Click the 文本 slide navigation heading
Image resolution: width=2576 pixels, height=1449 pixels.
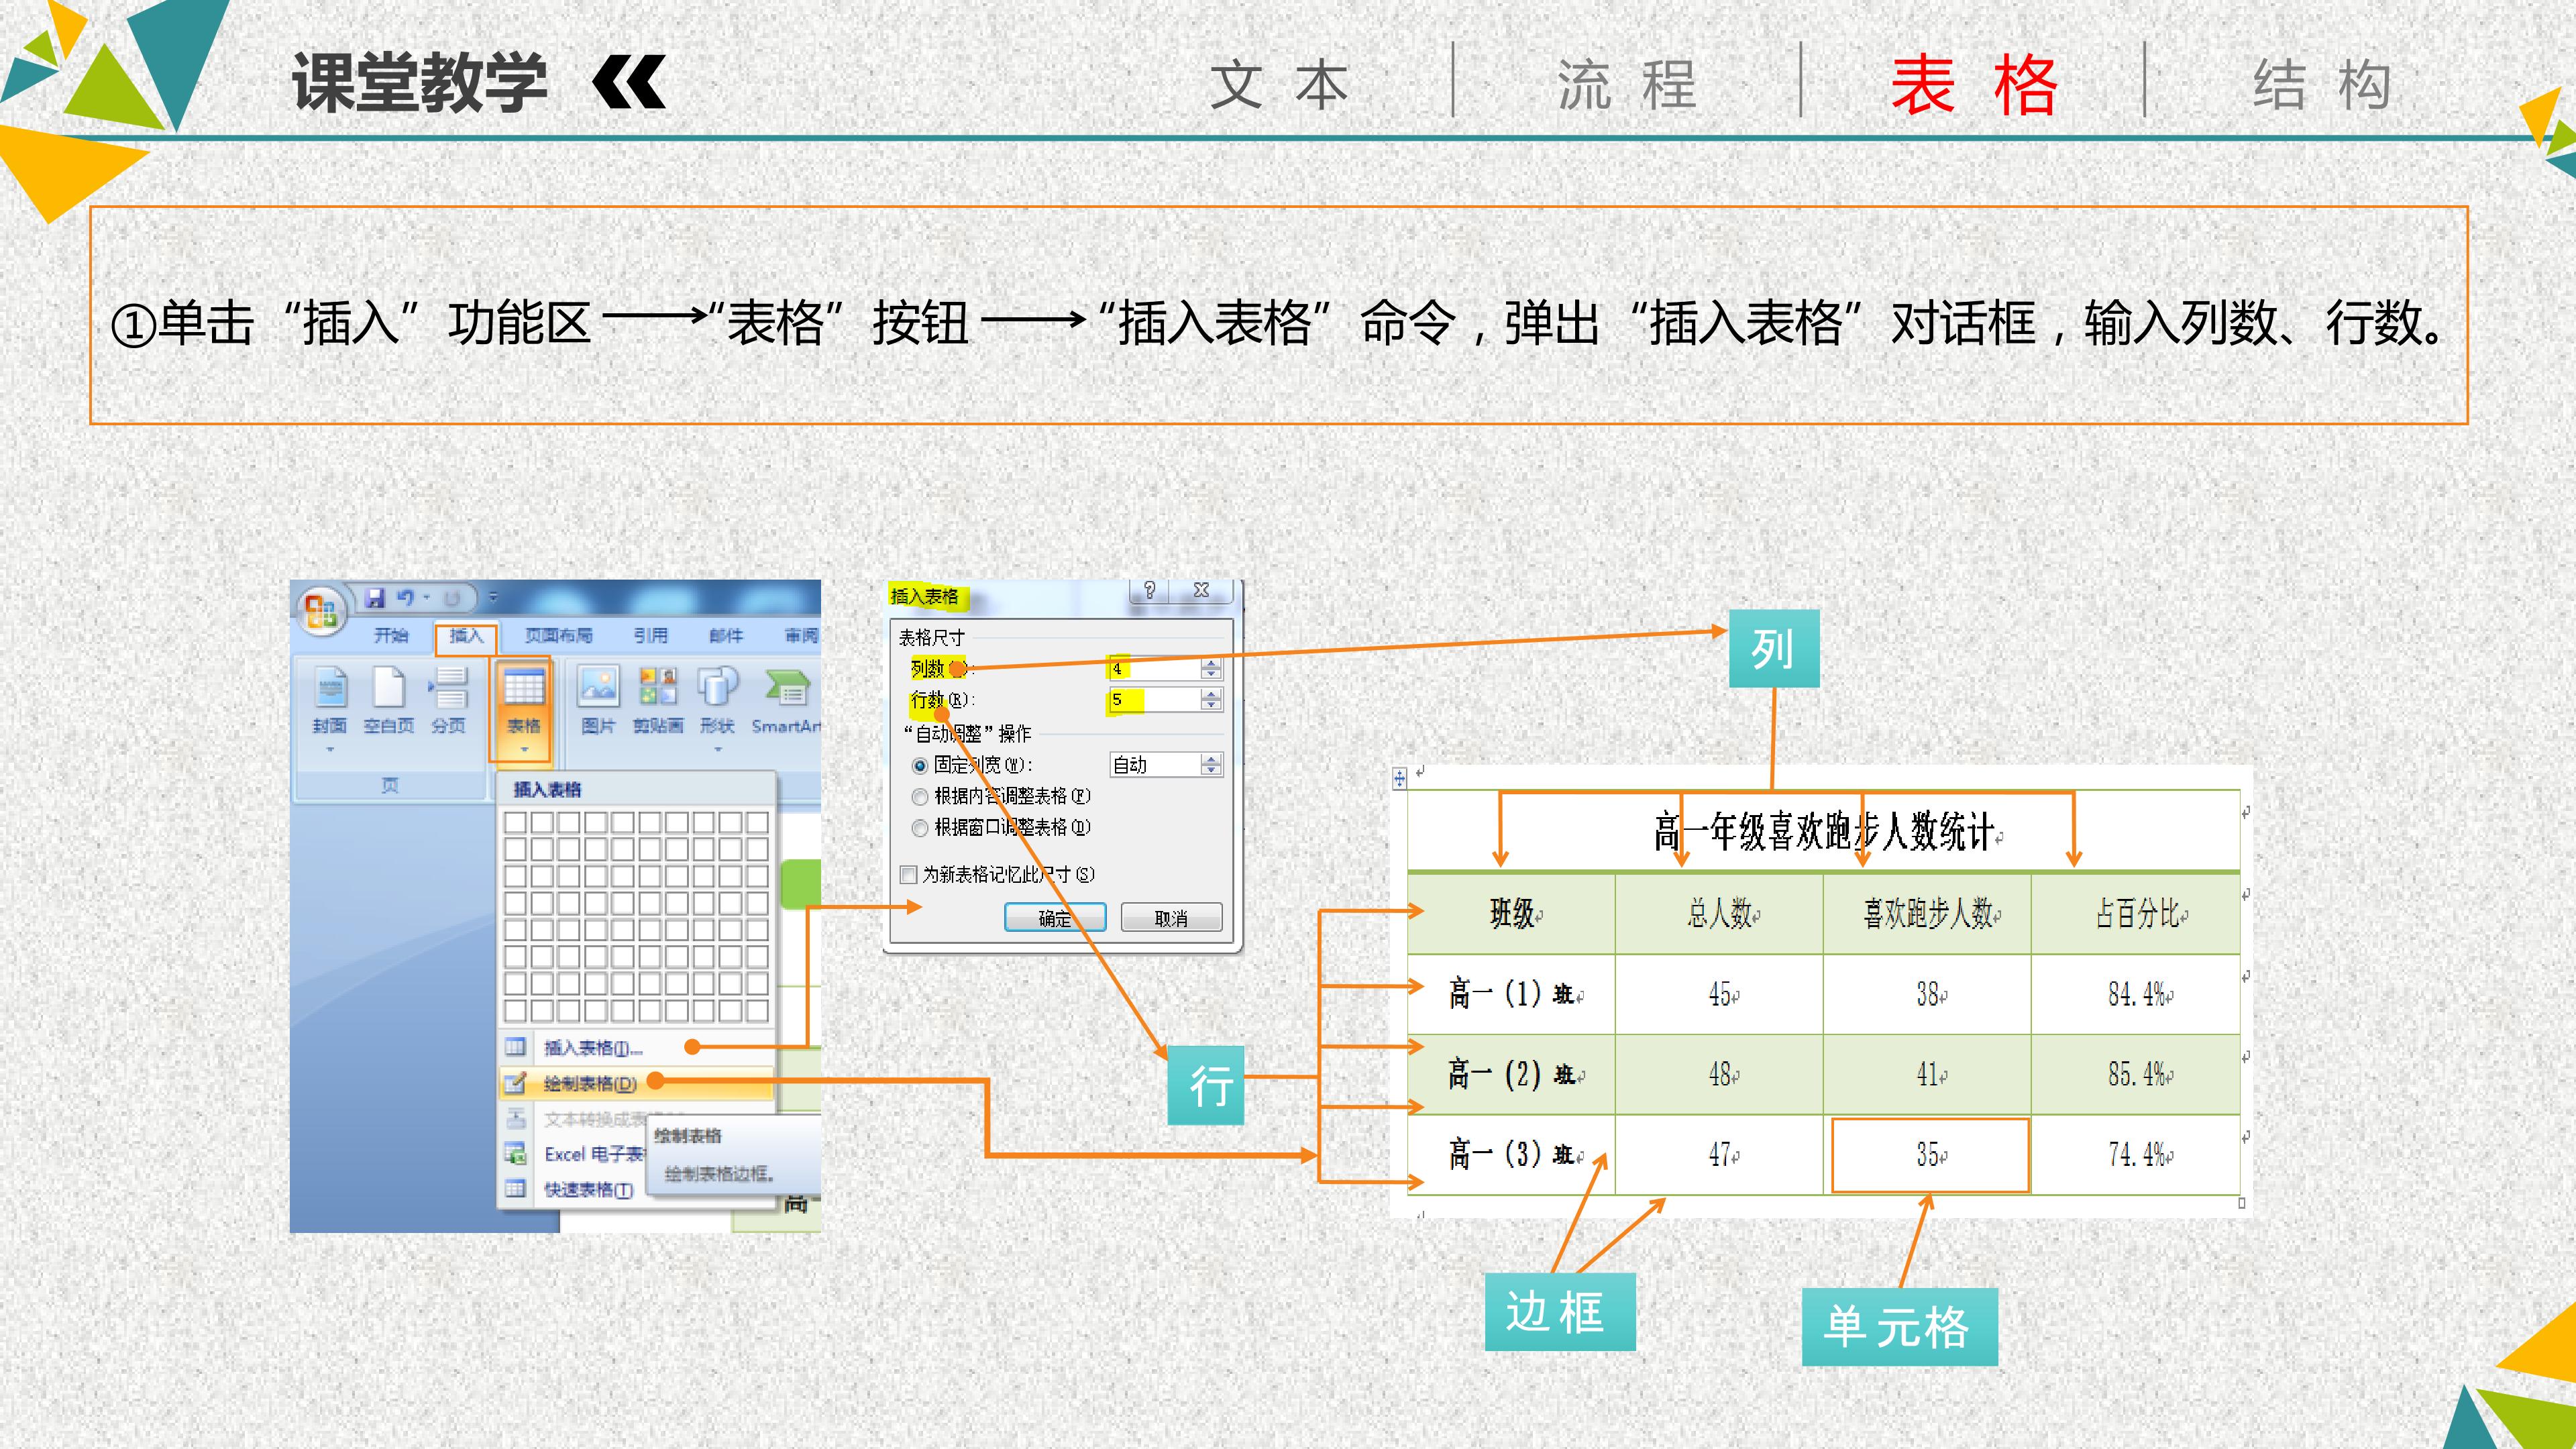coord(1280,85)
